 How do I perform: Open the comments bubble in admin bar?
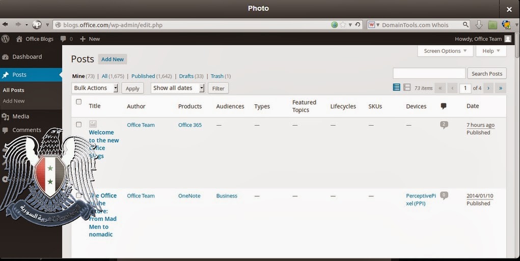(x=63, y=39)
